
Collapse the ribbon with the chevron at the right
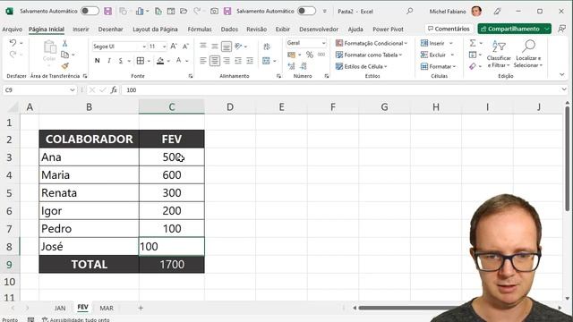[x=562, y=75]
